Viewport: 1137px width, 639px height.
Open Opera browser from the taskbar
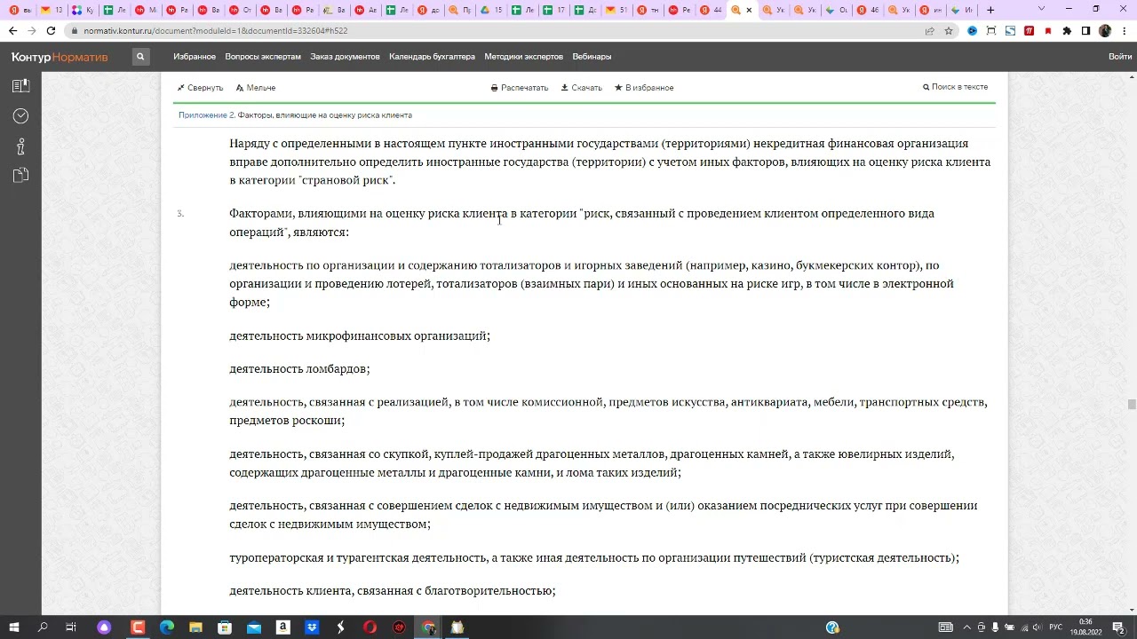370,627
